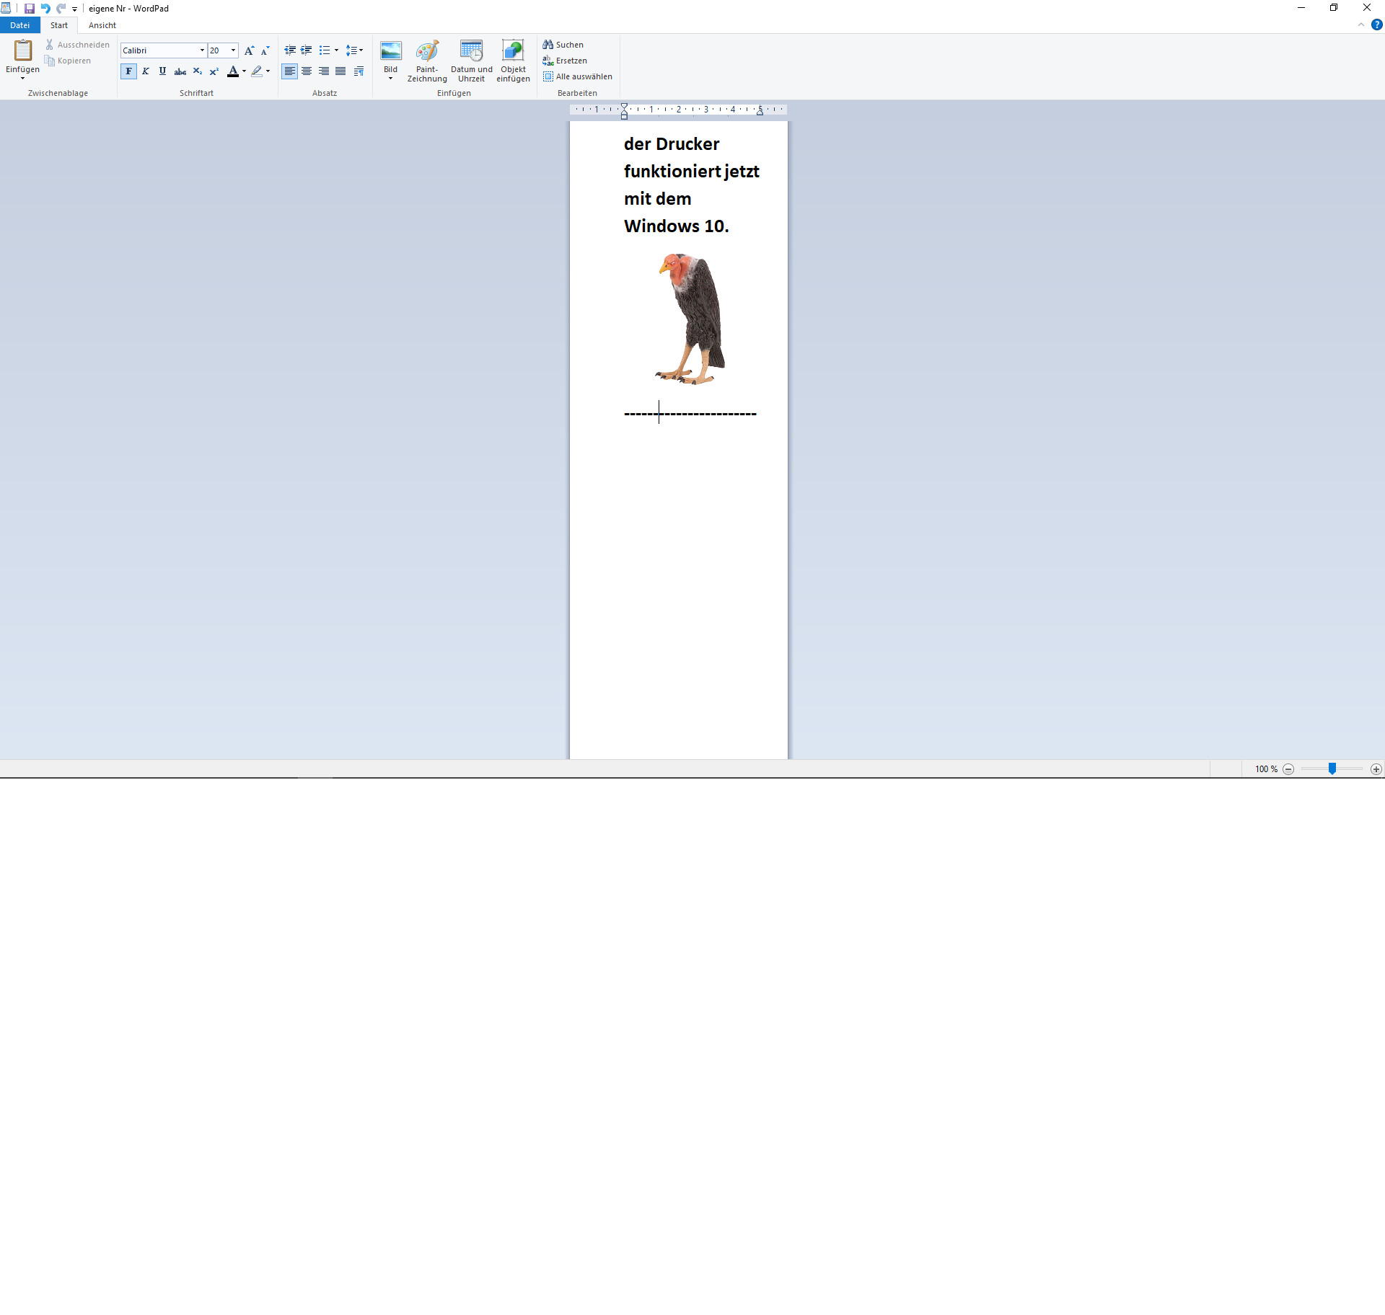Screen dimensions: 1385x1315
Task: Click Kopieren to copy
Action: (x=68, y=61)
